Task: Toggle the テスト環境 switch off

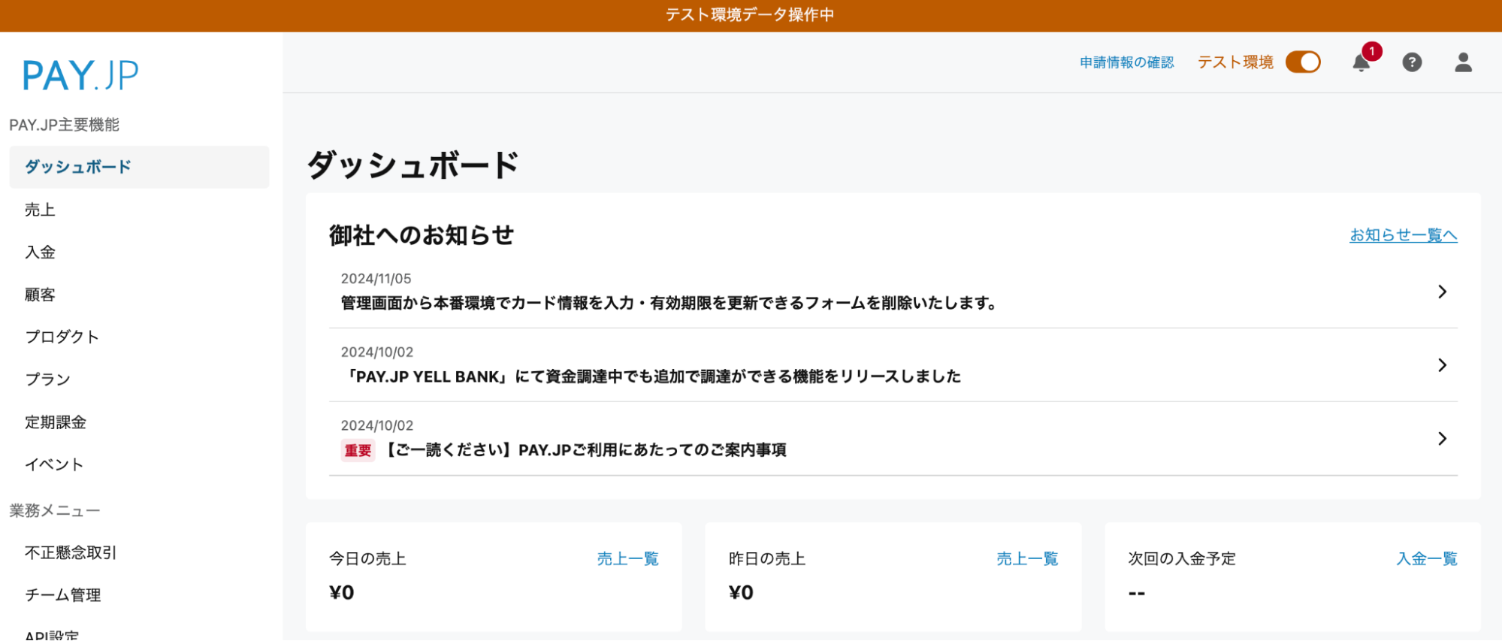Action: click(1303, 62)
